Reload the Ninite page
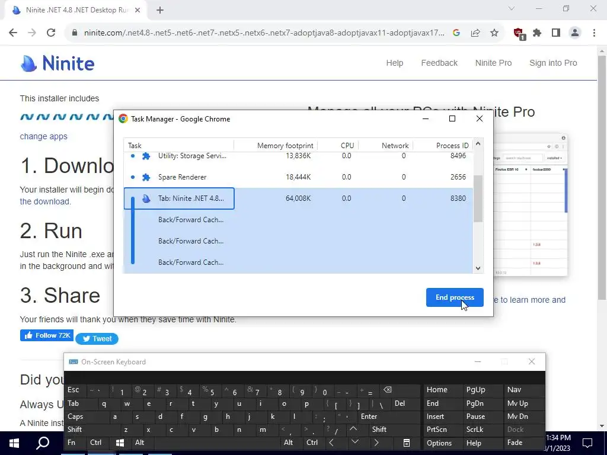This screenshot has height=455, width=607. (51, 33)
